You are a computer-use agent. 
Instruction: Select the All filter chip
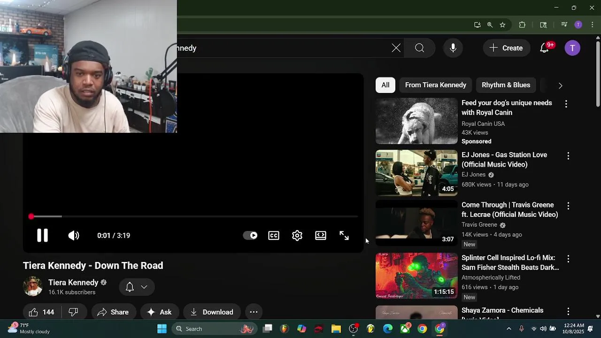tap(385, 85)
